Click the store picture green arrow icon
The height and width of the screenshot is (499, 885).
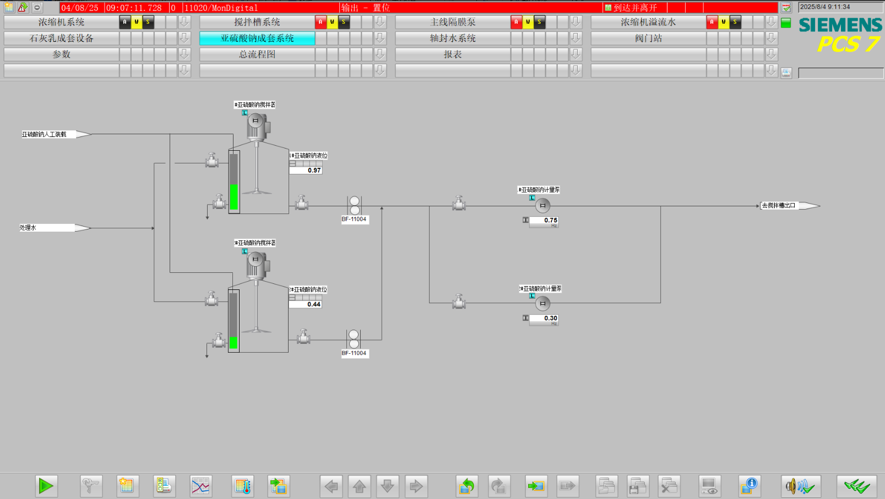(536, 486)
